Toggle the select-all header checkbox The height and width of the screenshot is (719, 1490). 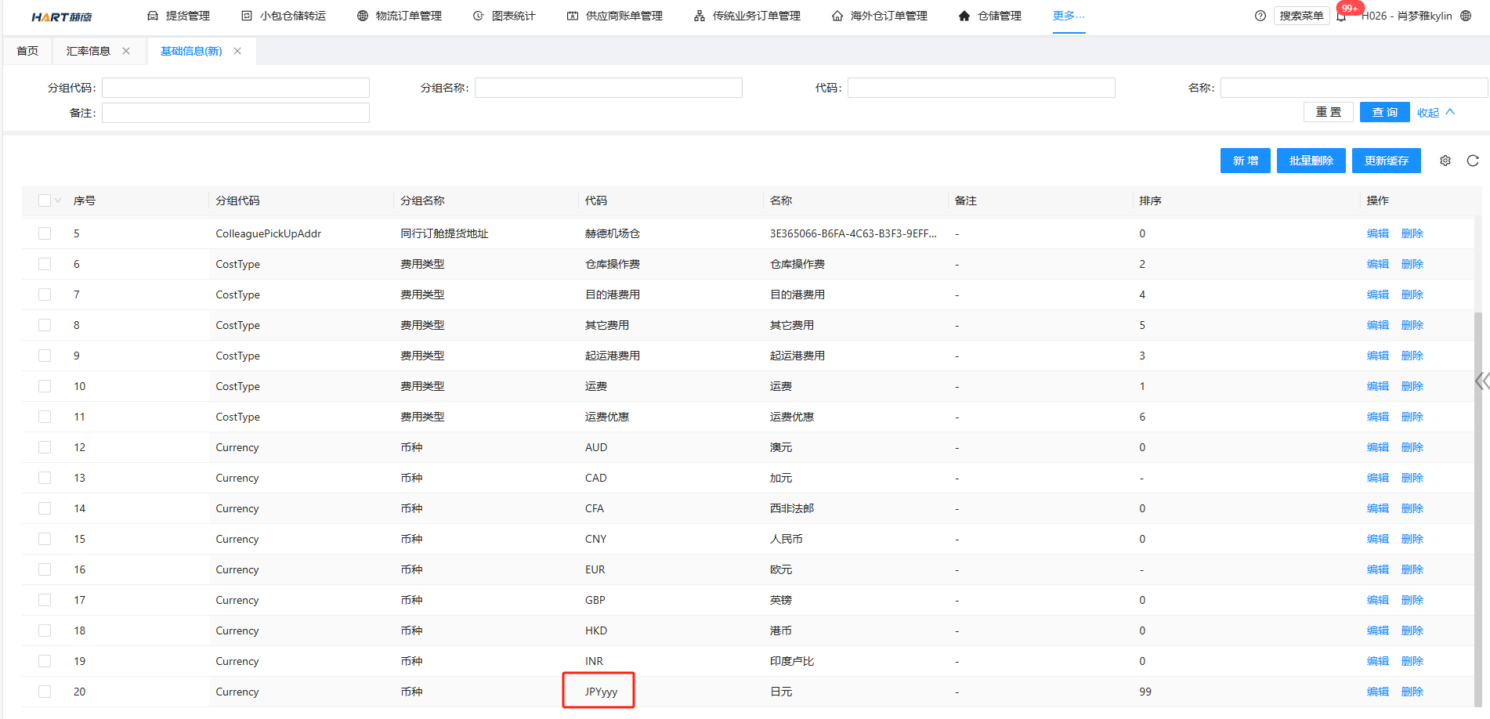(x=45, y=201)
